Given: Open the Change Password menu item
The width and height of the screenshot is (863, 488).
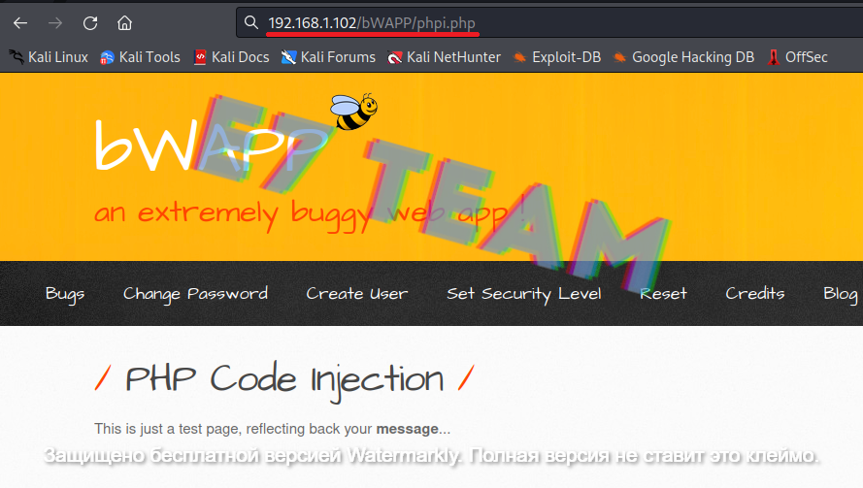Looking at the screenshot, I should (195, 294).
